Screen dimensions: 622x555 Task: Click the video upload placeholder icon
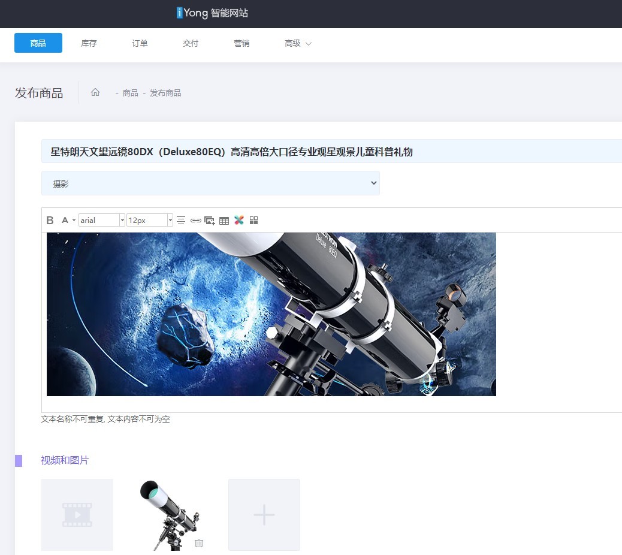click(x=77, y=514)
